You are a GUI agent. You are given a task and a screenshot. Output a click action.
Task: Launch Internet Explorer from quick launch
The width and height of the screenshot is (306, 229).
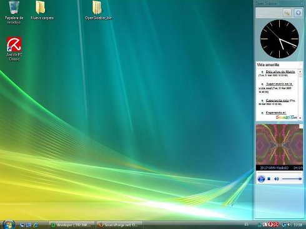coord(36,225)
